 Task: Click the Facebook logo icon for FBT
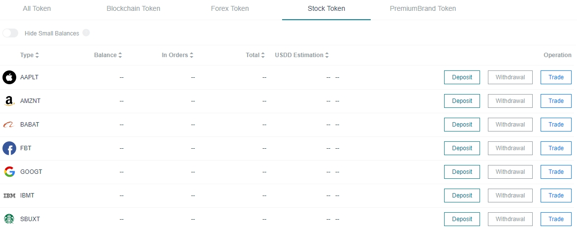[x=9, y=148]
